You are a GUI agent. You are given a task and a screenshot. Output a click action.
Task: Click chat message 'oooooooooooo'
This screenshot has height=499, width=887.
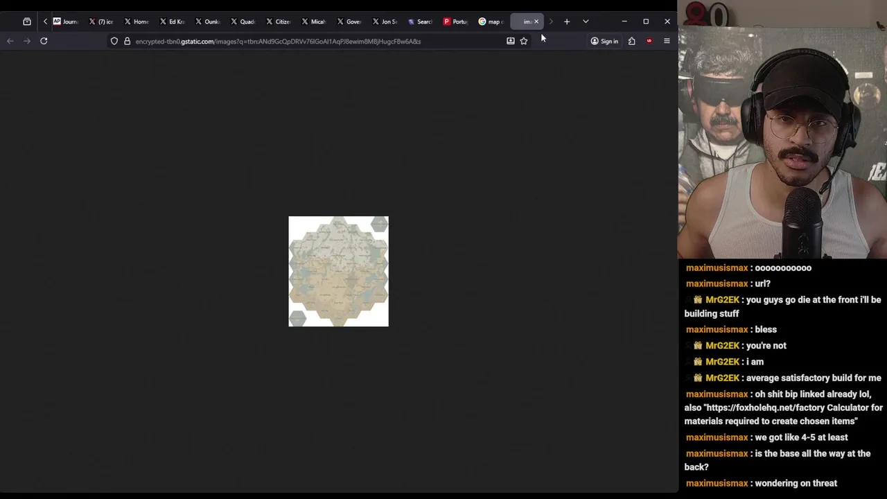782,268
